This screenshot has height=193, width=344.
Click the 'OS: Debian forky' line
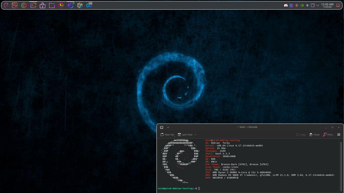pyautogui.click(x=217, y=143)
